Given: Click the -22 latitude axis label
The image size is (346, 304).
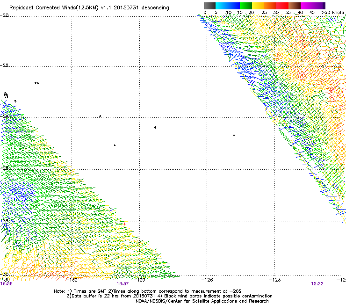Looking at the screenshot, I should 4,65.
